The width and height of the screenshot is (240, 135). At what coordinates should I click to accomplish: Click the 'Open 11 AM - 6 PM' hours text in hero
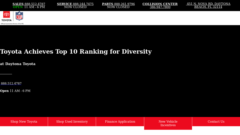[15, 91]
